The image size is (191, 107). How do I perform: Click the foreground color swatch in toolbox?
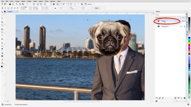2,66
